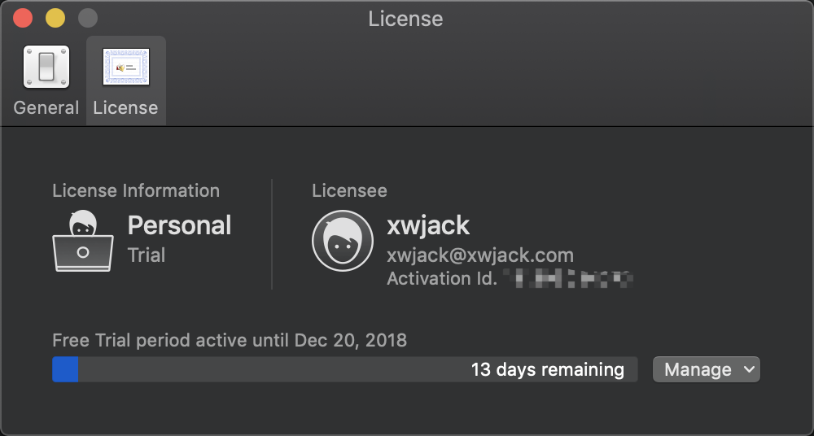Click the License Information section heading
814x436 pixels.
click(x=136, y=190)
